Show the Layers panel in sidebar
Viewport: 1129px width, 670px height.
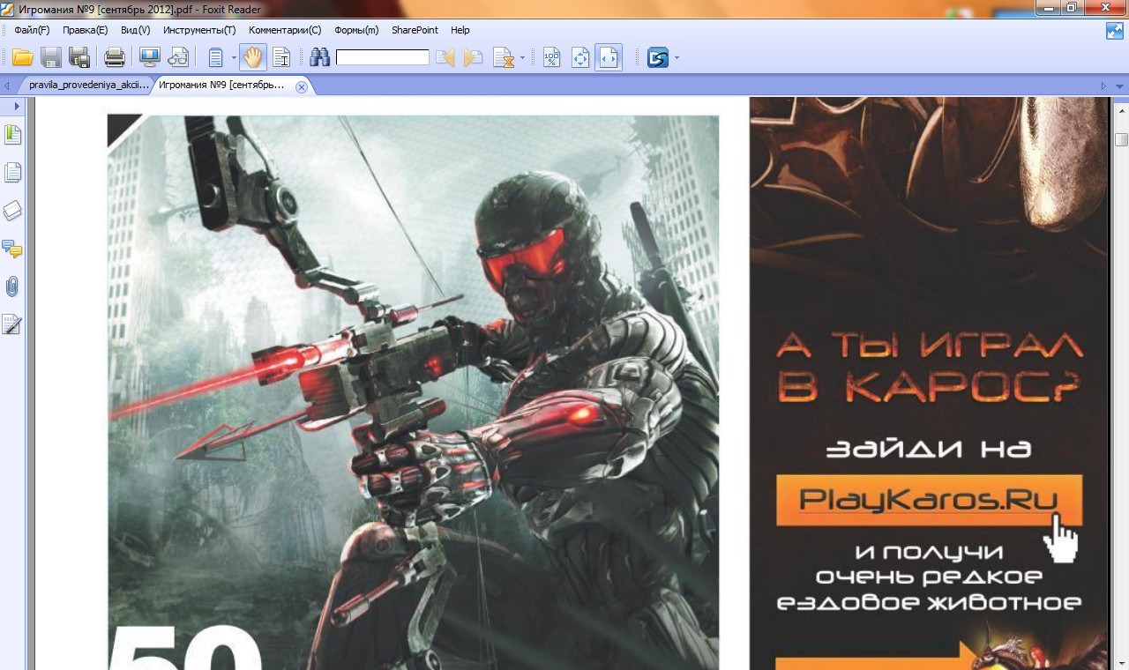pos(12,211)
